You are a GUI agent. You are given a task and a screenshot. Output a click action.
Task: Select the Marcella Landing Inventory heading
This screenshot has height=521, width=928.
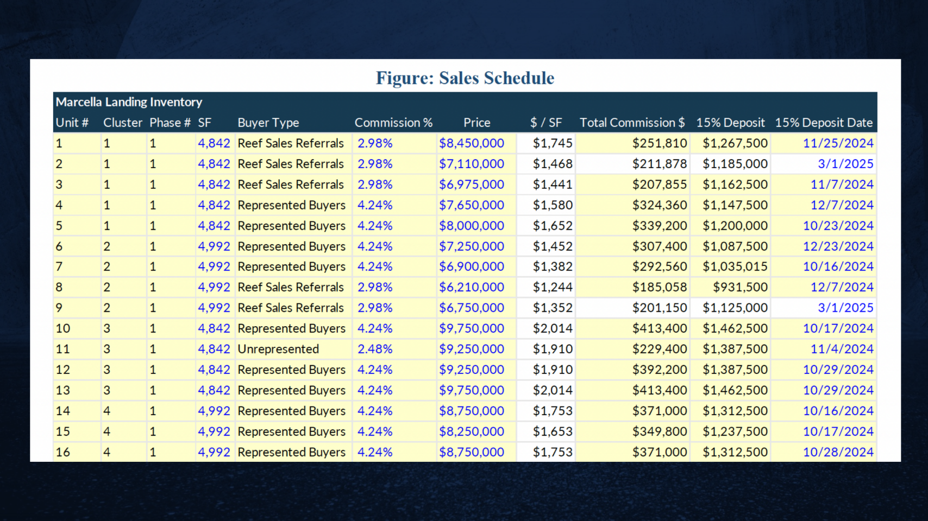click(129, 102)
